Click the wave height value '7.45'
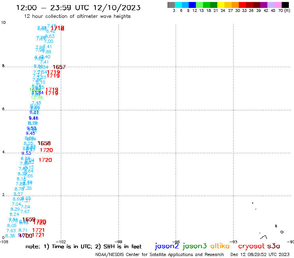294x258 pixels. coord(37,103)
